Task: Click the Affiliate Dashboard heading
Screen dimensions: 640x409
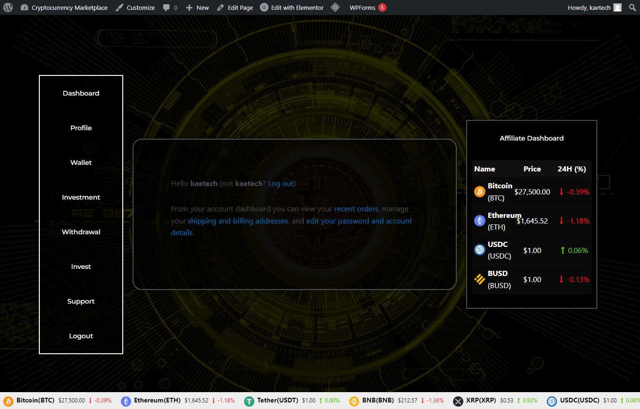Action: click(x=532, y=138)
